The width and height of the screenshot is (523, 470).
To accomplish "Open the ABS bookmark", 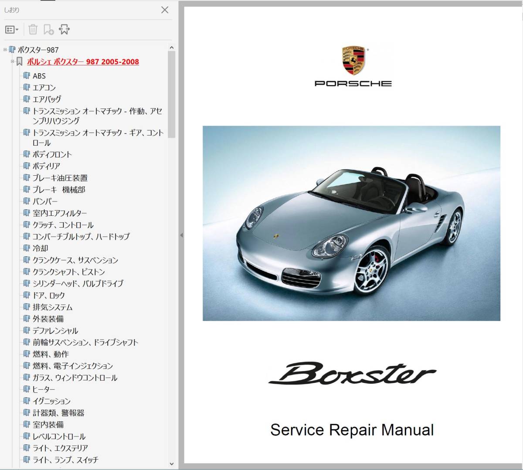I will pos(39,76).
